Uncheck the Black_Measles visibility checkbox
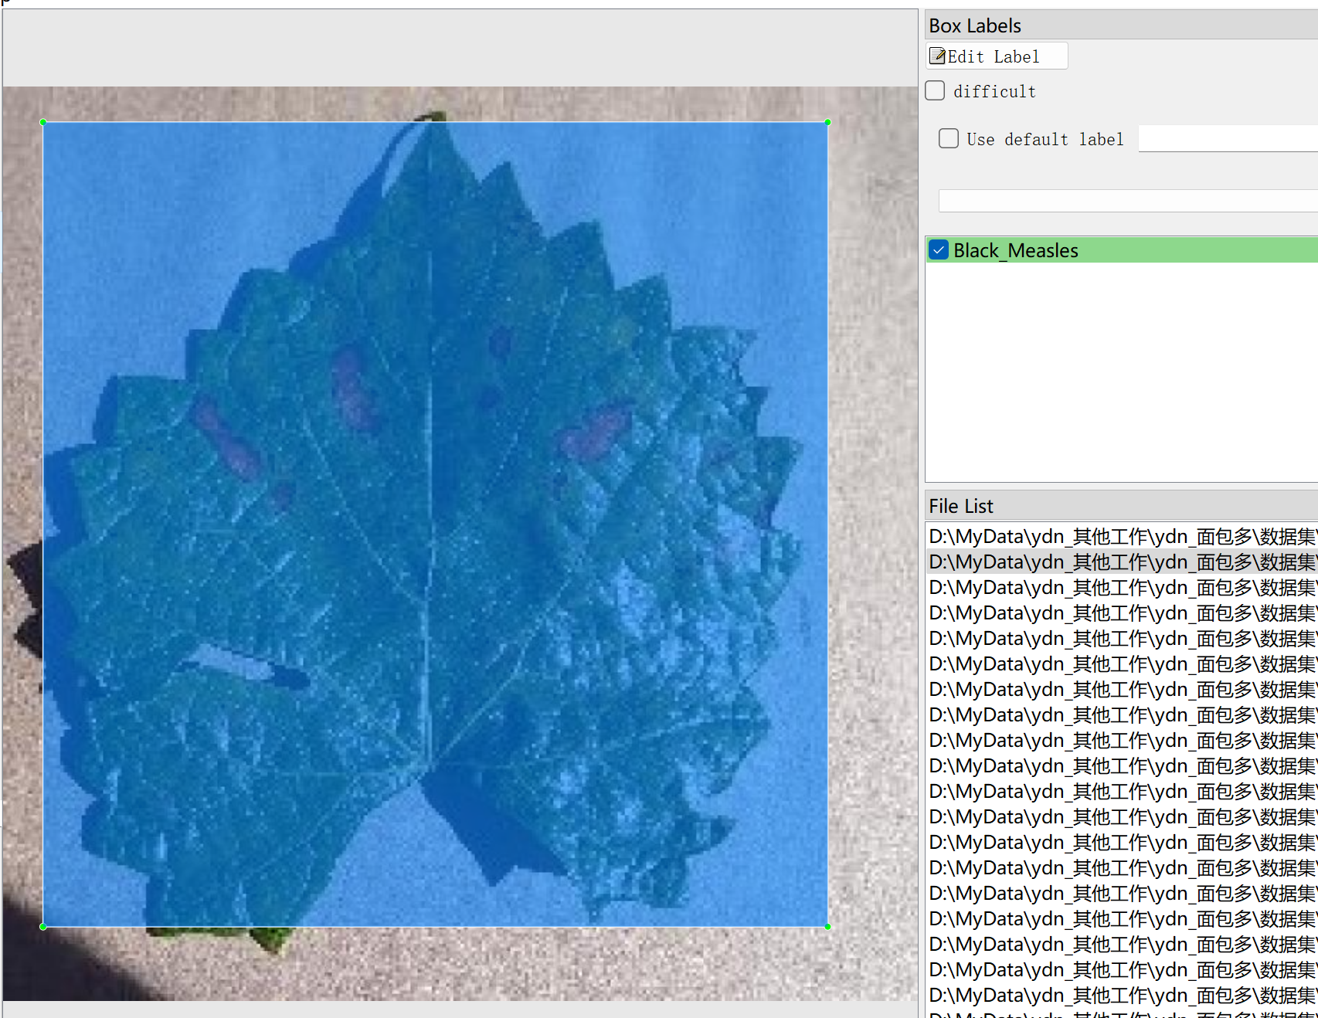The height and width of the screenshot is (1018, 1318). 939,250
